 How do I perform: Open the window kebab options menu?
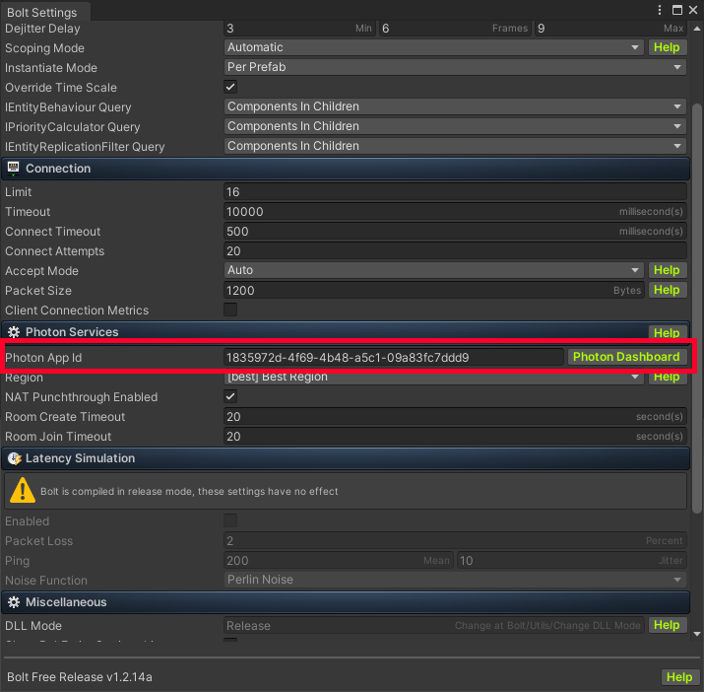[x=664, y=10]
